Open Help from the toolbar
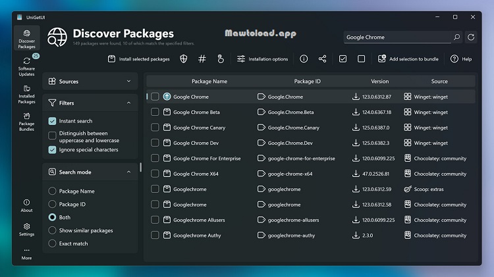The image size is (494, 277). 461,59
